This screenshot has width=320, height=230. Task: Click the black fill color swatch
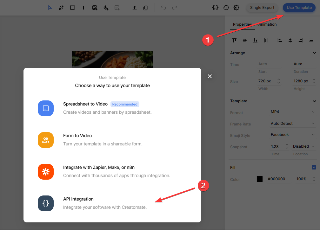tap(260, 179)
